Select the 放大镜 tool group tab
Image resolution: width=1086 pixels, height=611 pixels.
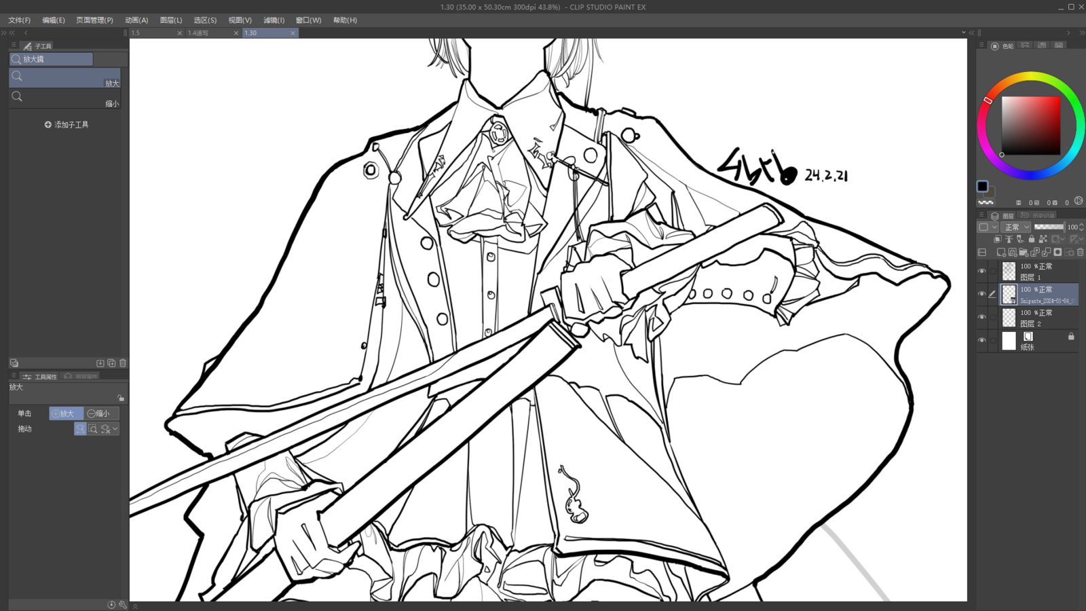[51, 59]
